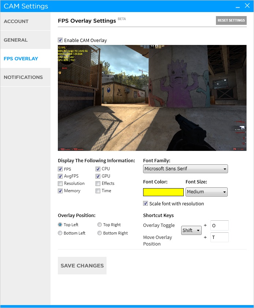Click the Save Changes button

82,266
